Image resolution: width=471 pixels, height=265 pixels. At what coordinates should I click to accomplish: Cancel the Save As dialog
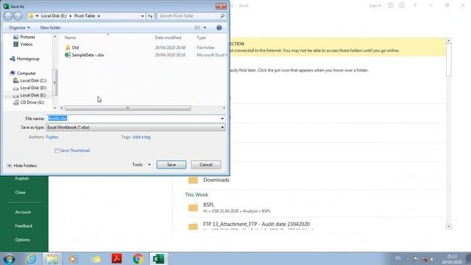(206, 165)
